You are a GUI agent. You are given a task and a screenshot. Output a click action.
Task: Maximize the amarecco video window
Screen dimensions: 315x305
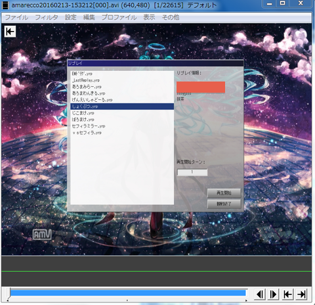click(283, 3)
